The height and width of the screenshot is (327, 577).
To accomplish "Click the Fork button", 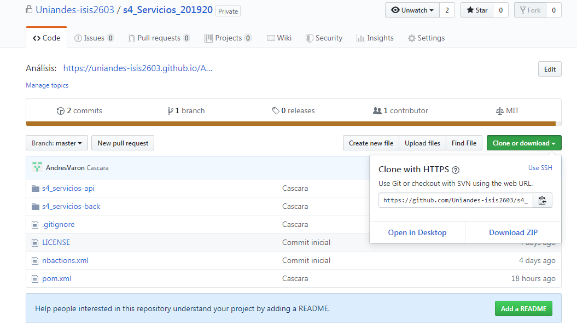I will pyautogui.click(x=531, y=10).
